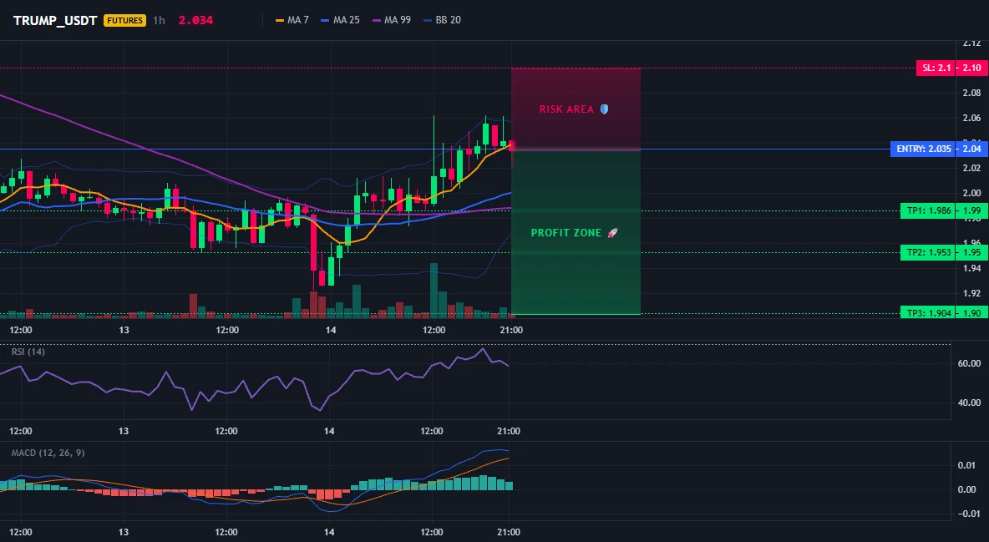The image size is (989, 542).
Task: Click the RISK AREA text
Action: point(566,109)
